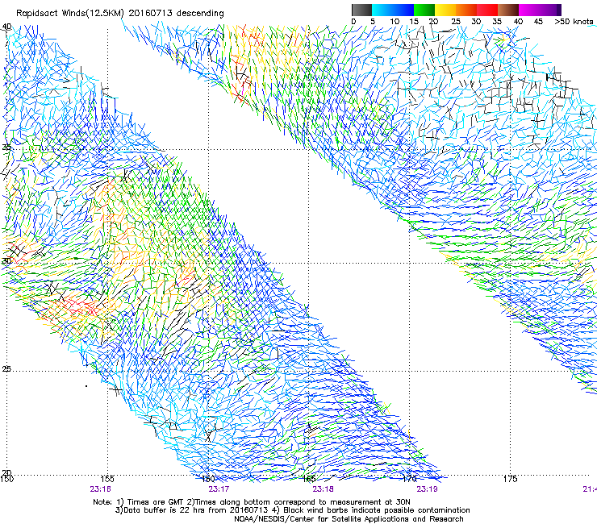Click the yellow 20-25 knots legend segment
Image resolution: width=597 pixels, height=524 pixels.
pyautogui.click(x=445, y=10)
